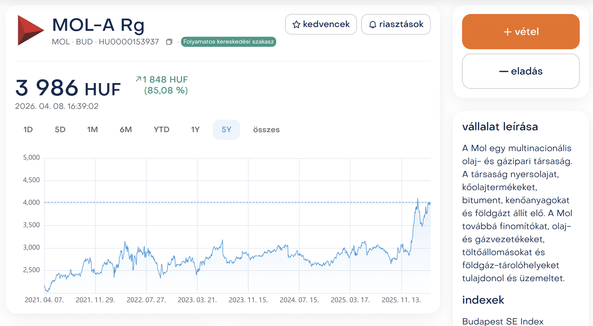Show the YTD chart period

(x=161, y=130)
